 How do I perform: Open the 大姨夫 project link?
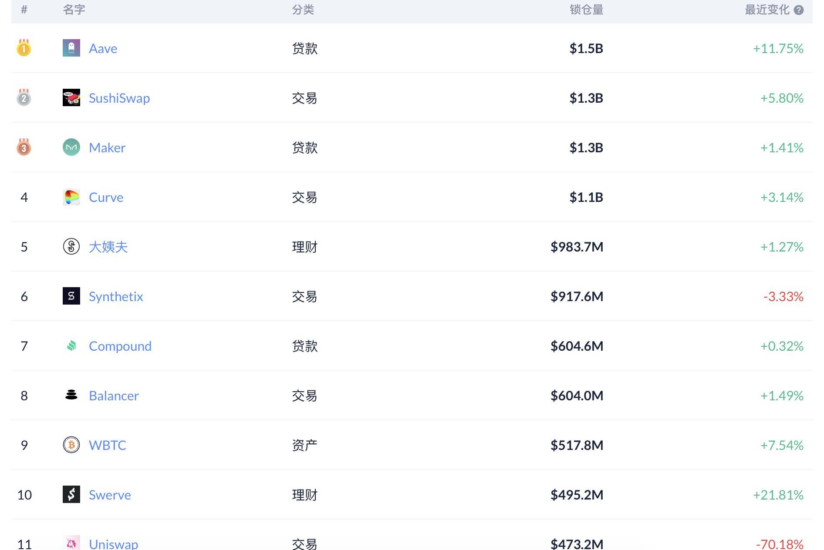coord(108,247)
